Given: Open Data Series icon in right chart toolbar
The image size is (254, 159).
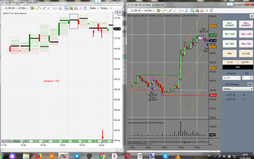Looking at the screenshot, I should [197, 11].
